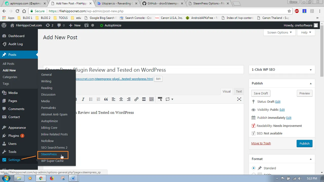Edit the publish immediately schedule
The height and width of the screenshot is (182, 324).
(289, 118)
